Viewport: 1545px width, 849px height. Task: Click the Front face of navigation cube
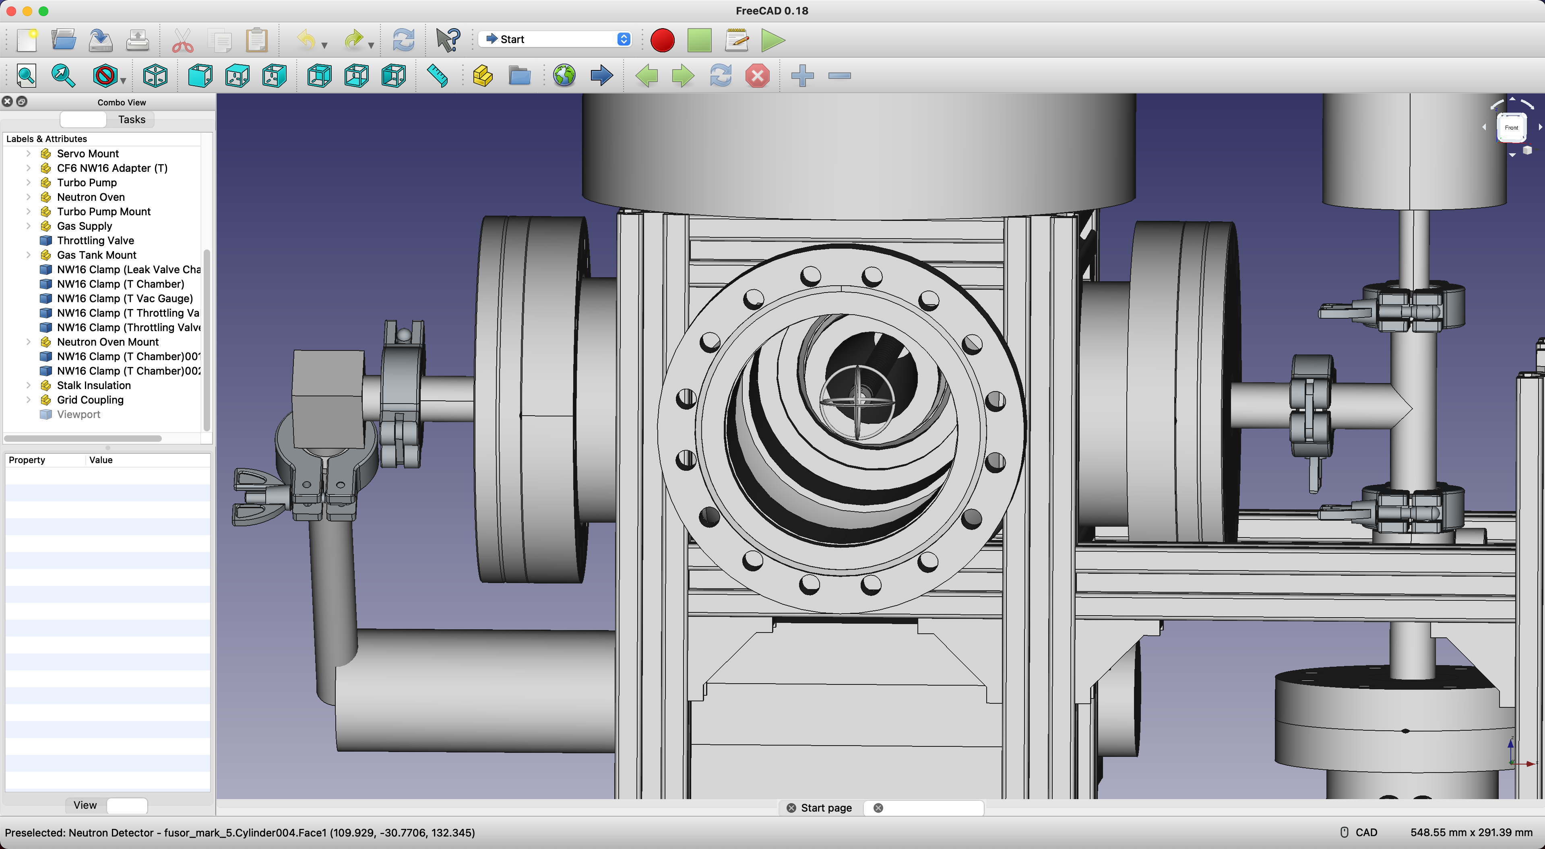(x=1512, y=127)
